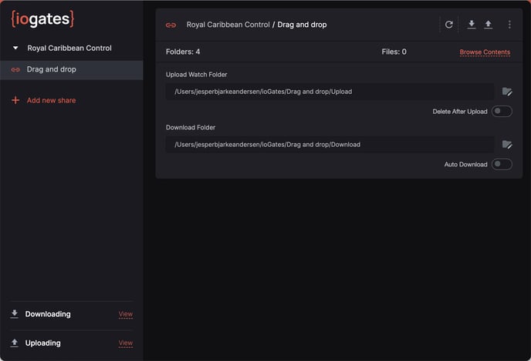This screenshot has width=531, height=361.
Task: Enable the Delete After Upload switch
Action: pos(502,112)
